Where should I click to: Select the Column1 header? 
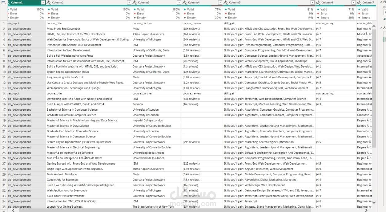click(26, 2)
